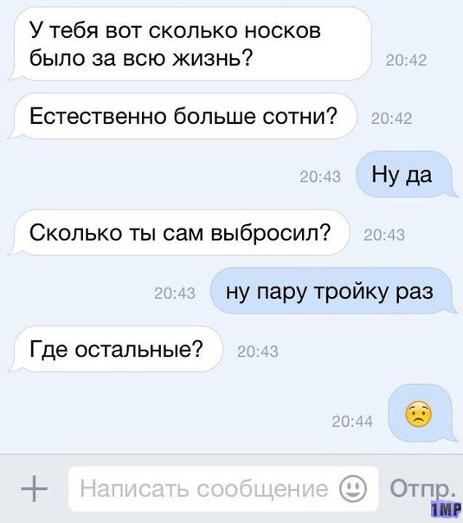Tap the 20:43 timestamp beside Ну да
This screenshot has height=523, width=463.
pyautogui.click(x=320, y=177)
